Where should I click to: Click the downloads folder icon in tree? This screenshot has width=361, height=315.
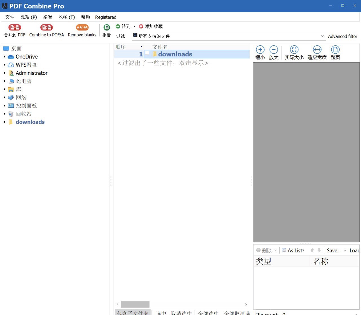point(11,122)
